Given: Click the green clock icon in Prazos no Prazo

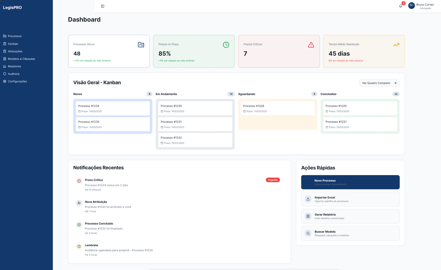Looking at the screenshot, I should pos(226,45).
